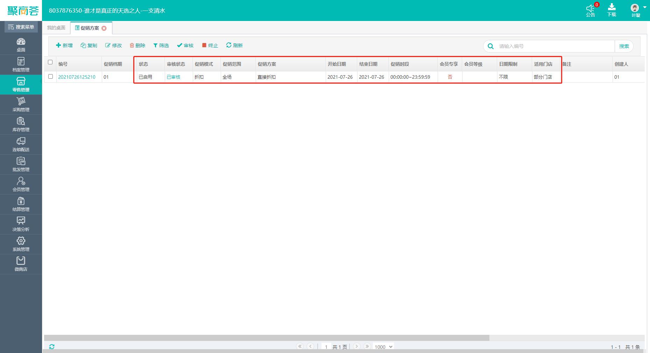Click the bottom-left refresh icon
Screen dimensions: 650x353
(x=52, y=347)
